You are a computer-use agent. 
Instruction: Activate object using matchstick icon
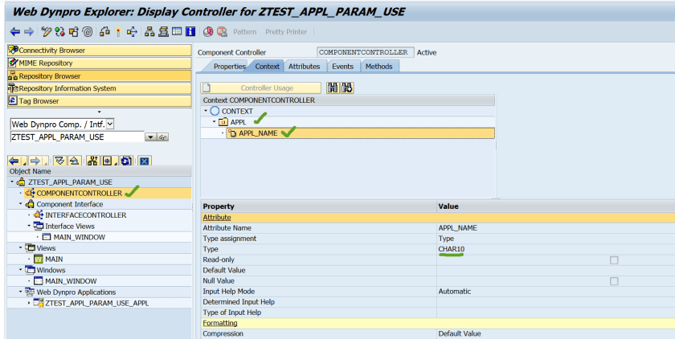(x=118, y=32)
